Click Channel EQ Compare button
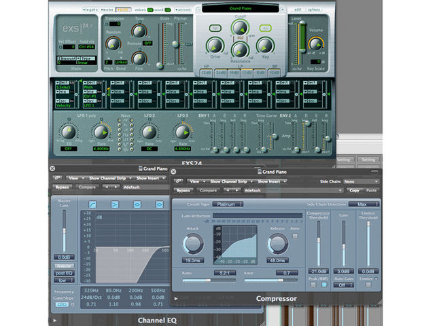This screenshot has height=326, width=435. [x=87, y=187]
